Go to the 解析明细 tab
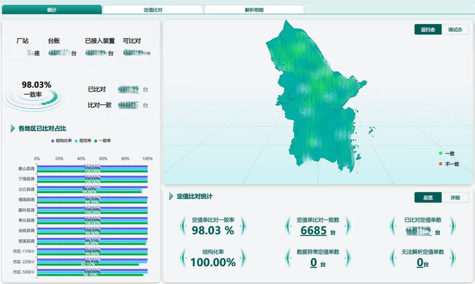The height and width of the screenshot is (284, 475). click(x=254, y=10)
